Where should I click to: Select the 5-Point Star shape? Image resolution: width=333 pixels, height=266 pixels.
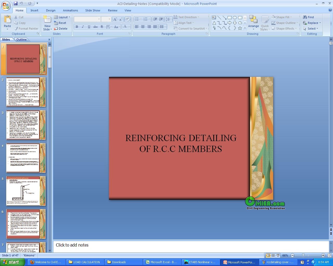click(x=240, y=28)
